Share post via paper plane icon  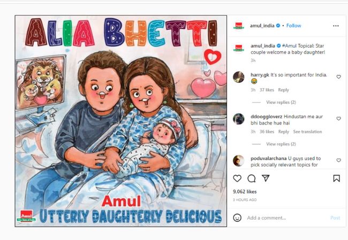(x=266, y=178)
